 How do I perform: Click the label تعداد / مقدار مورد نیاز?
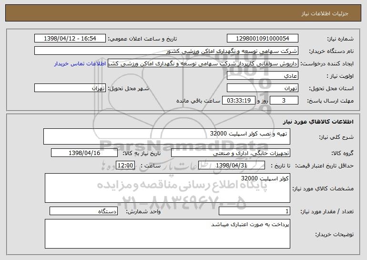(327, 211)
